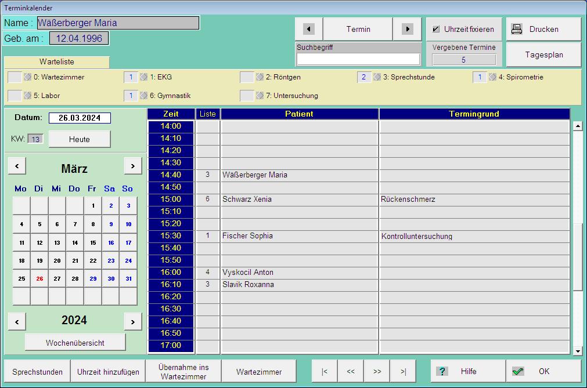Click diamond icon beside 7: Untersuchung
The image size is (587, 388).
tap(260, 96)
